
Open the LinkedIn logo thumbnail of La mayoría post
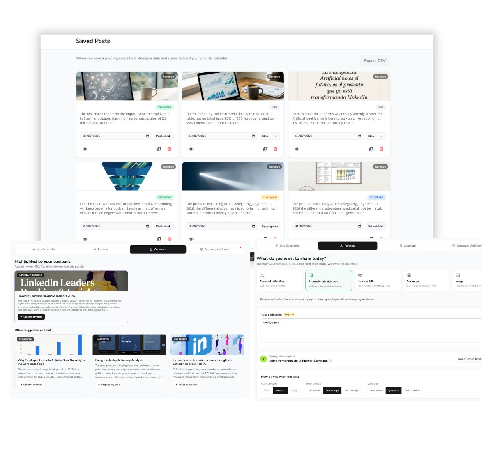207,345
